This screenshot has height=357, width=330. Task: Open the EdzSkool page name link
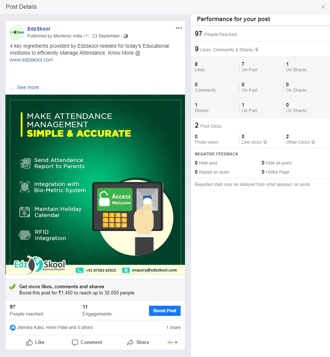click(x=39, y=29)
